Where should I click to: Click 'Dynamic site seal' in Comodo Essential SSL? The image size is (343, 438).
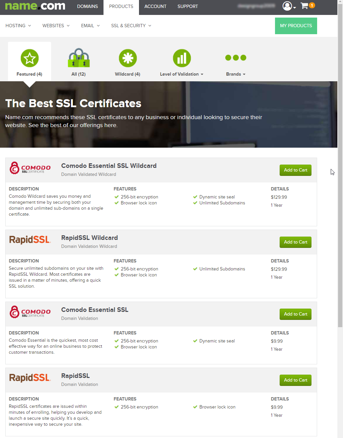click(x=217, y=341)
